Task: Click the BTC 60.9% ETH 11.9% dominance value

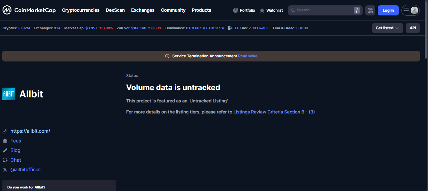Action: 205,28
